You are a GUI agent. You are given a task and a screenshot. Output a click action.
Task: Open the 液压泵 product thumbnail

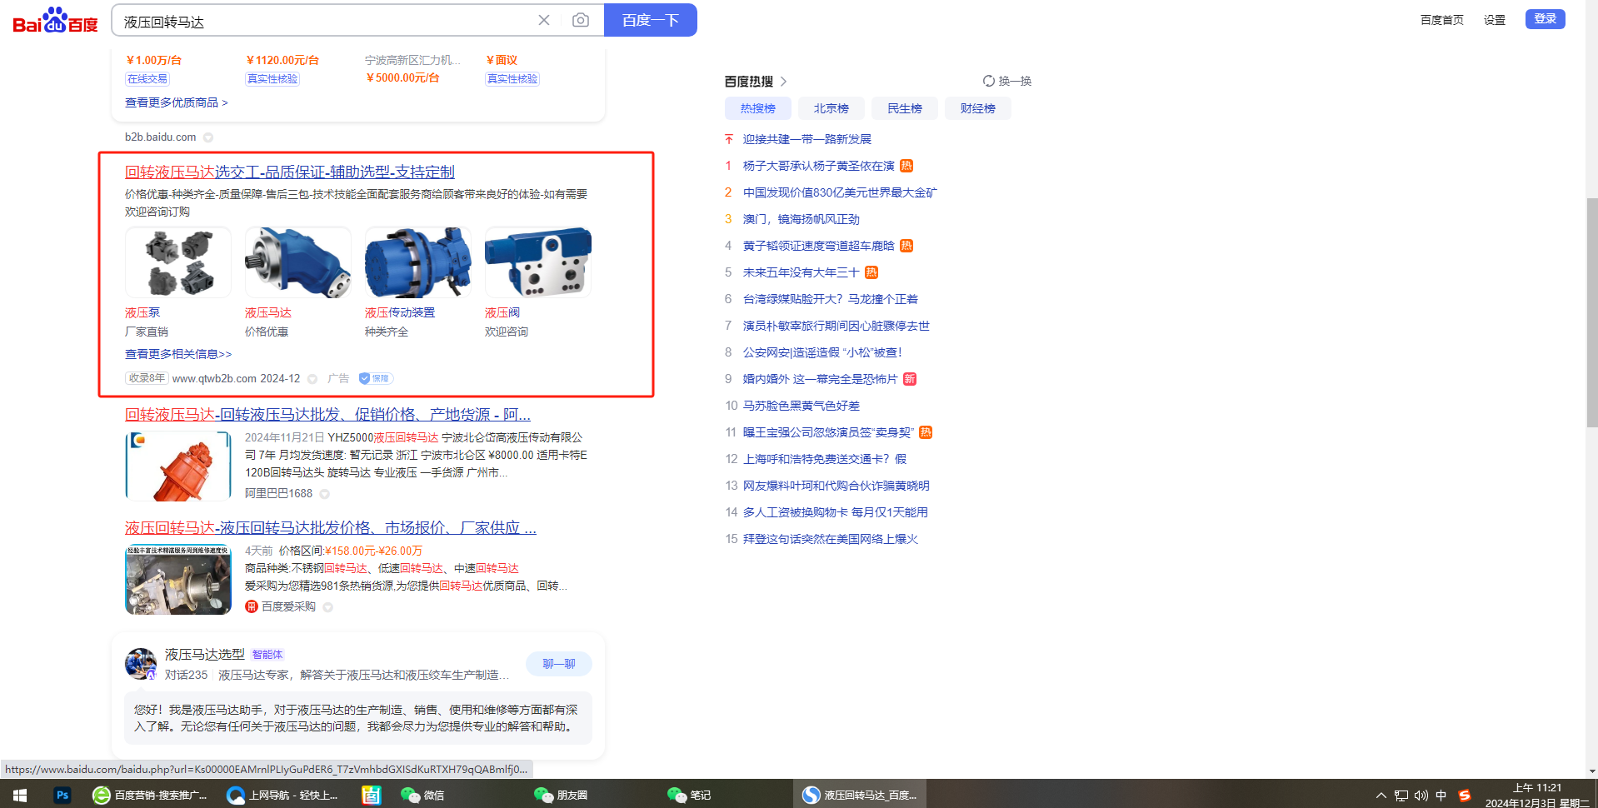178,262
